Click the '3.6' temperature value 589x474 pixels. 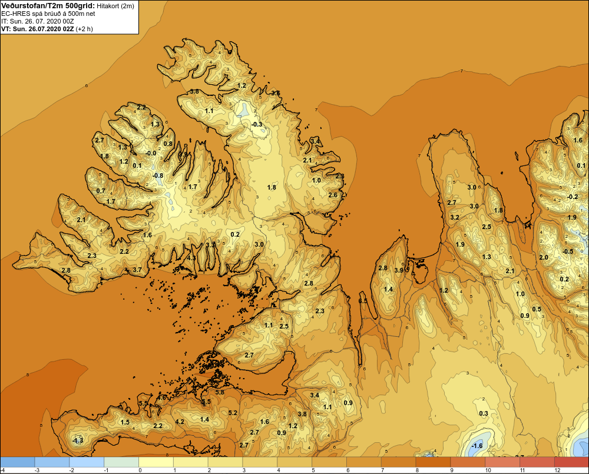276,93
